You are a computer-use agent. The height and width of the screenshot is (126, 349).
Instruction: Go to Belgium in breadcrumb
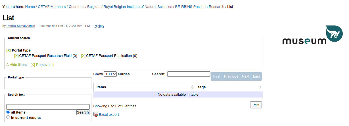(94, 7)
